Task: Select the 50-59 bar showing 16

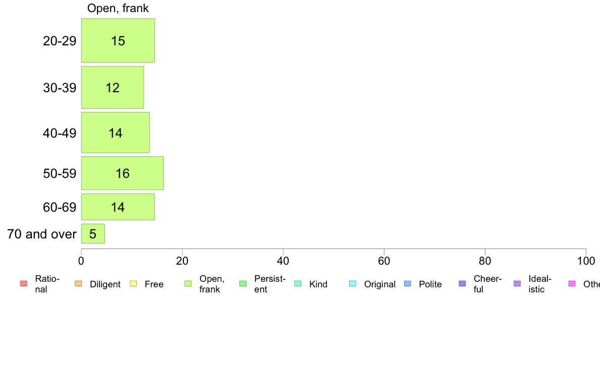Action: [x=122, y=173]
